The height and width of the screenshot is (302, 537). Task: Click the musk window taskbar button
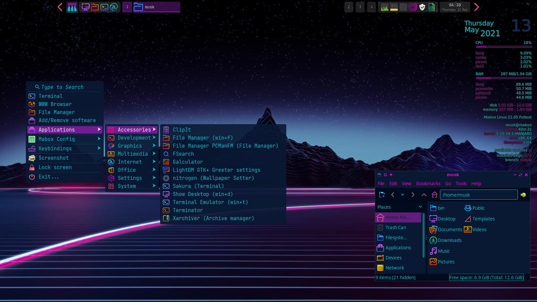click(157, 7)
